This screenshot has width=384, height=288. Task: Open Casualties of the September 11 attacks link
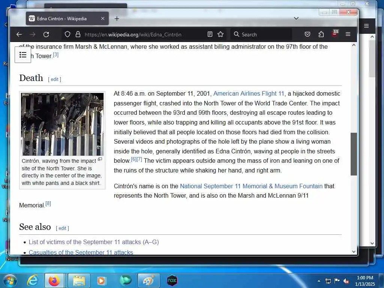click(x=81, y=252)
